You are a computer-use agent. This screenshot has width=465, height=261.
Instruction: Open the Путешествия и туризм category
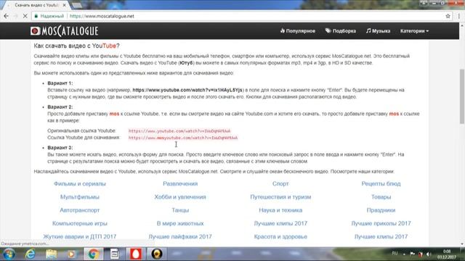(280, 197)
